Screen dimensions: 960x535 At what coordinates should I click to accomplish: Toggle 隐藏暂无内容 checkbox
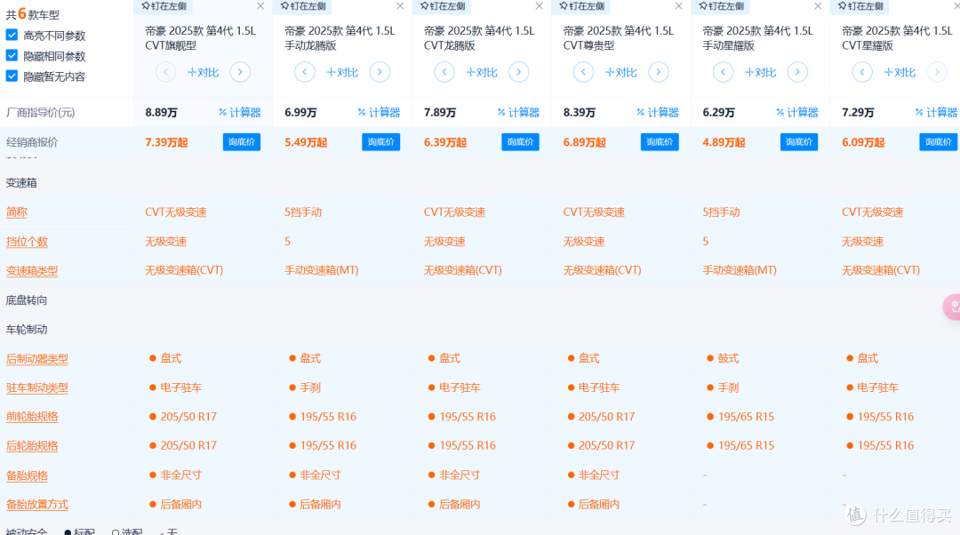12,76
